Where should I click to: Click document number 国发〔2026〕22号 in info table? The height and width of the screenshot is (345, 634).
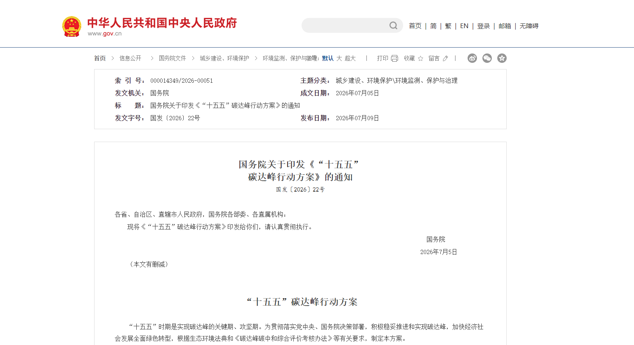point(175,118)
